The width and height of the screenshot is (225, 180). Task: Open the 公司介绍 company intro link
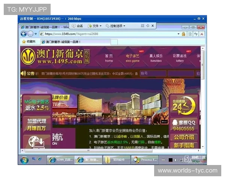pyautogui.click(x=184, y=137)
